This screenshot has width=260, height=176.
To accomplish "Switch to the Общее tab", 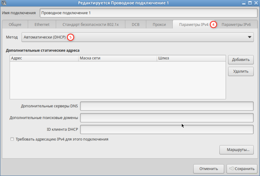I will click(15, 24).
